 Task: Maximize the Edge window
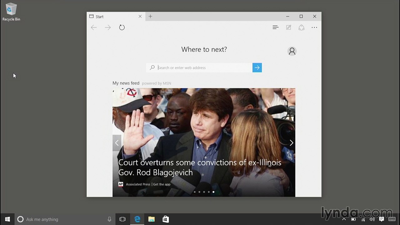click(x=301, y=16)
